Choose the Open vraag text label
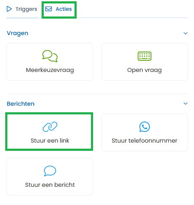The image size is (194, 205). [145, 70]
